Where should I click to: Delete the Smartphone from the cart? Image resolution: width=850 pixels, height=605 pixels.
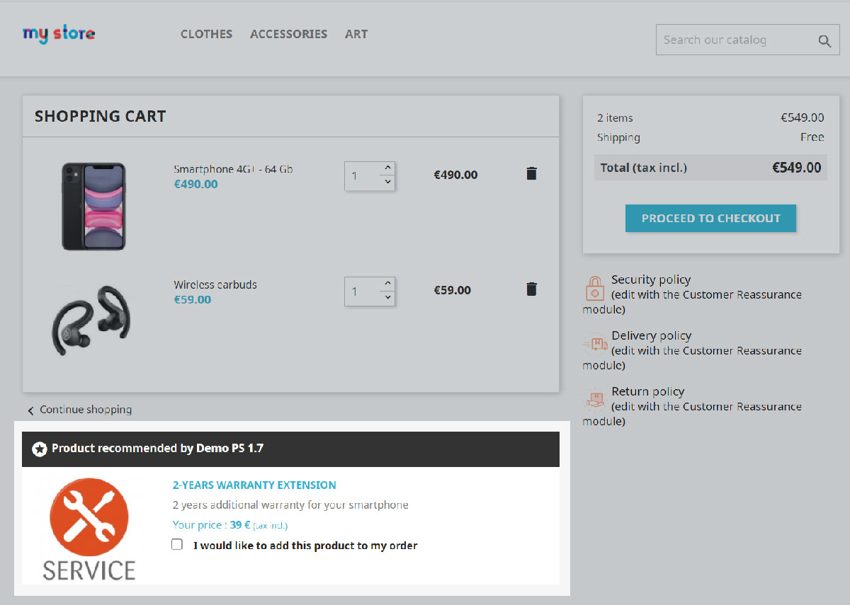pos(531,173)
